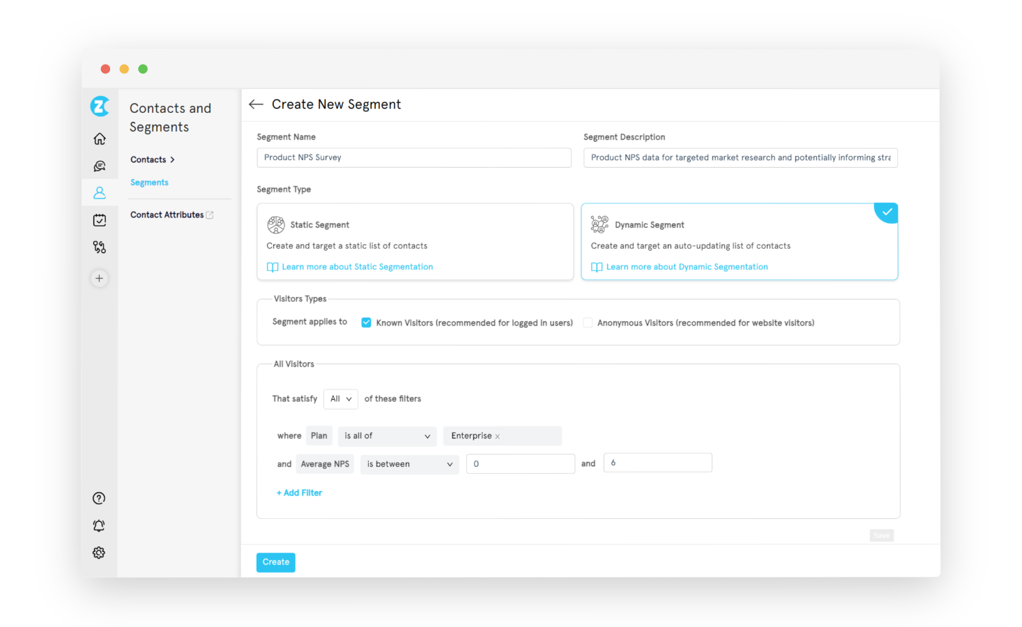
Task: Expand the 'is all of' operator dropdown
Action: click(x=387, y=436)
